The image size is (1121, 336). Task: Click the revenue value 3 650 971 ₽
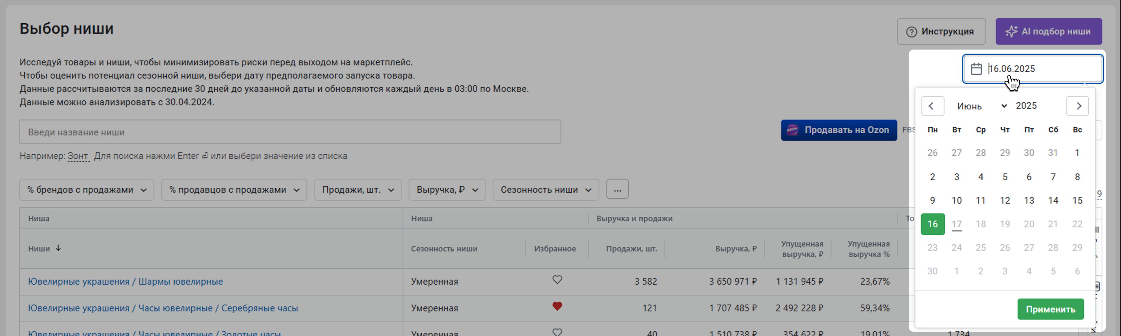tap(733, 282)
